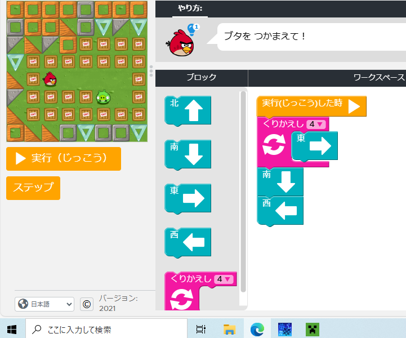This screenshot has width=406, height=338.
Task: Open the Minecraft creeper icon on taskbar
Action: coord(313,330)
